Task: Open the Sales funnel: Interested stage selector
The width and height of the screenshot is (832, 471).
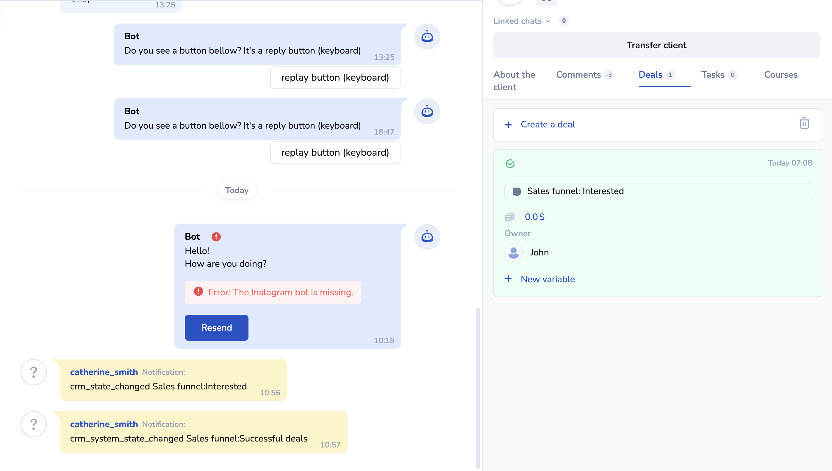Action: [x=658, y=191]
